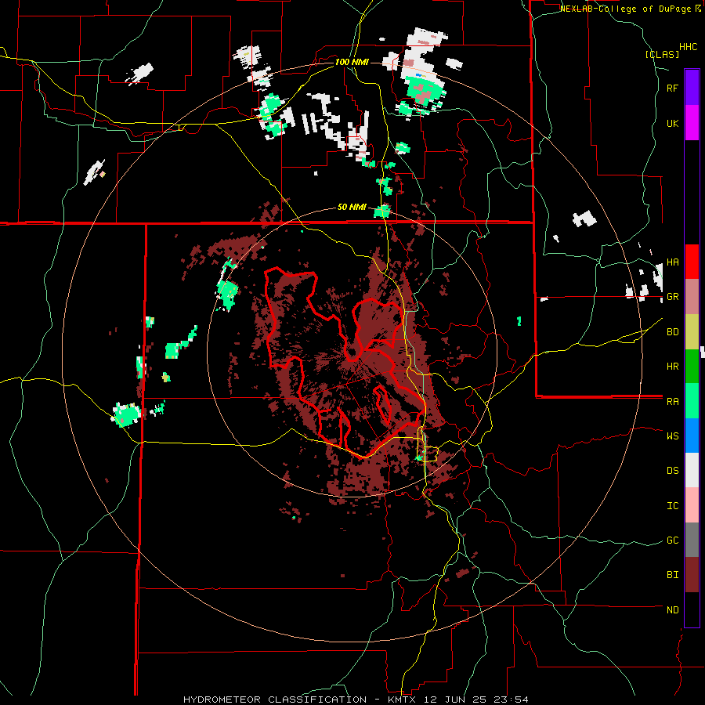Screen dimensions: 705x705
Task: Click the 'HHC' product code text
Action: 688,47
